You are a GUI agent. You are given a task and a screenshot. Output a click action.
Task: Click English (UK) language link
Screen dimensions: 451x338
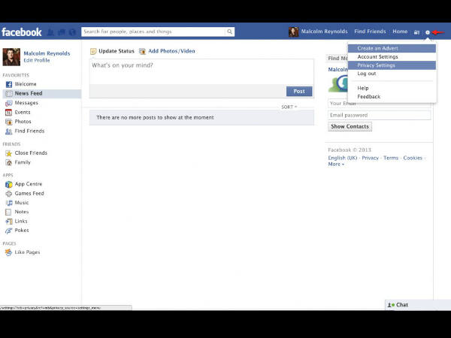tap(343, 158)
